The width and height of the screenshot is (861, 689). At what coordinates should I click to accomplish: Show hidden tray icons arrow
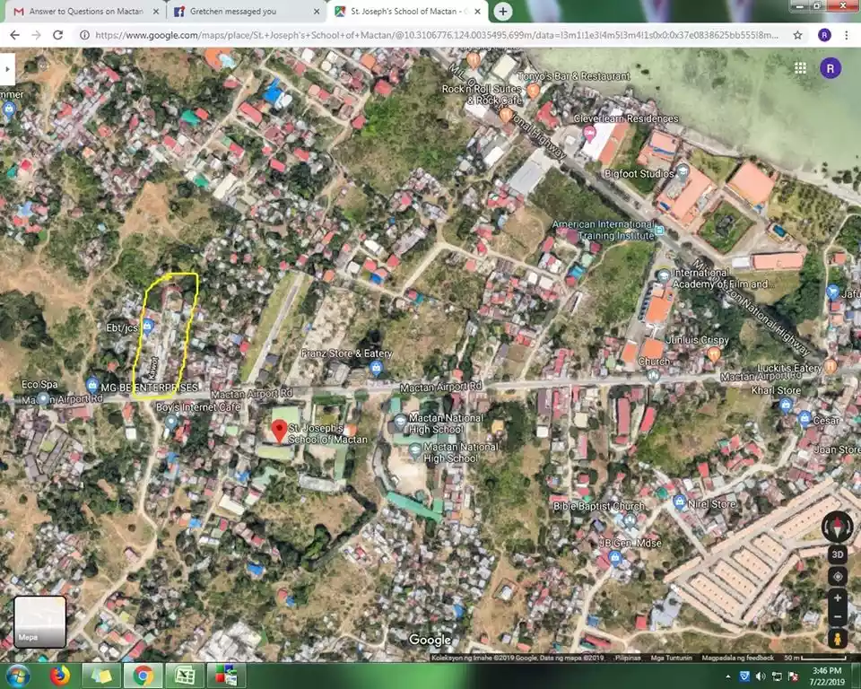pyautogui.click(x=728, y=676)
